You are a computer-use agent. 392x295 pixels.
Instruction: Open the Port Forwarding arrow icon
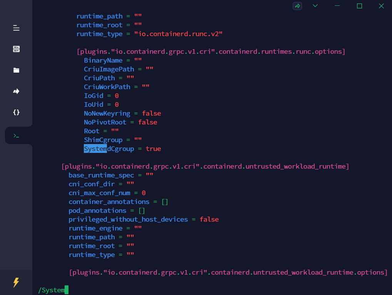pos(16,91)
